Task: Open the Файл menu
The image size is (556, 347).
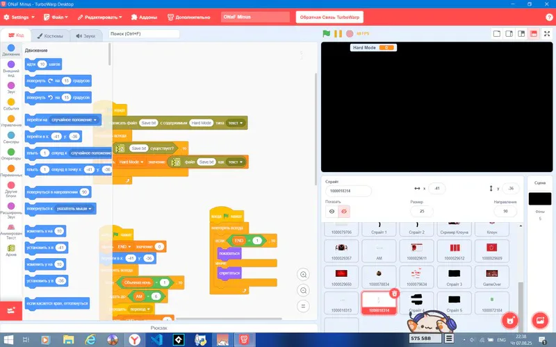Action: 56,17
